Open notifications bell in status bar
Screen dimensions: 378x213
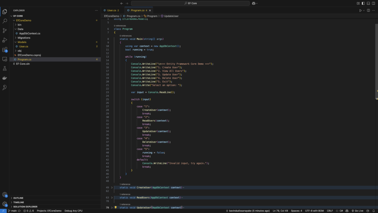(x=374, y=211)
